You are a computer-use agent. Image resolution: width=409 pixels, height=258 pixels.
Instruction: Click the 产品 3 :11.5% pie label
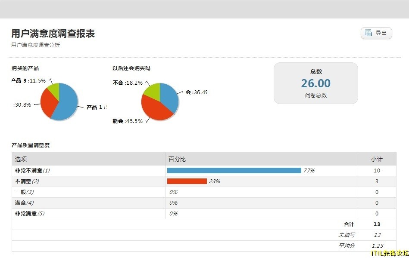tap(28, 80)
